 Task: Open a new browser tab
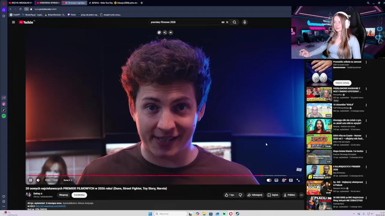pos(142,3)
